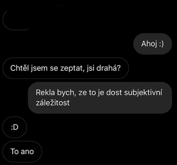
Task: Click the word 'dost' in the sent reply
Action: [x=114, y=93]
